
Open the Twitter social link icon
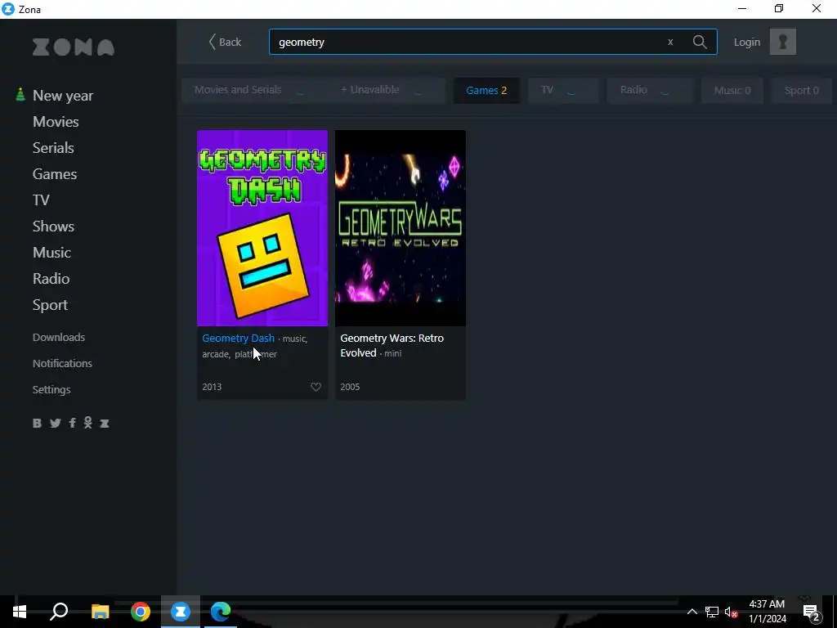coord(55,423)
